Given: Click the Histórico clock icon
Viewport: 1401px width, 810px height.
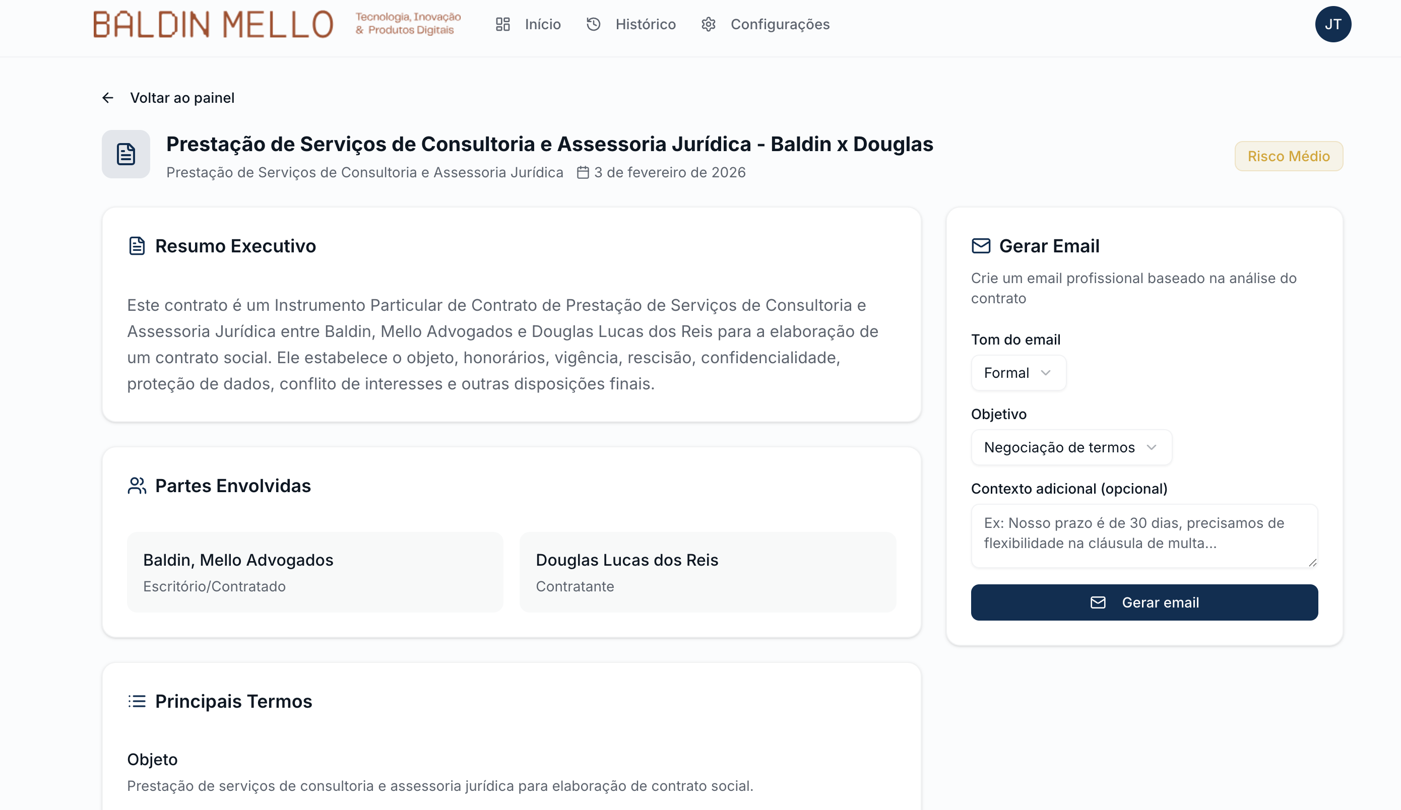Looking at the screenshot, I should (593, 25).
